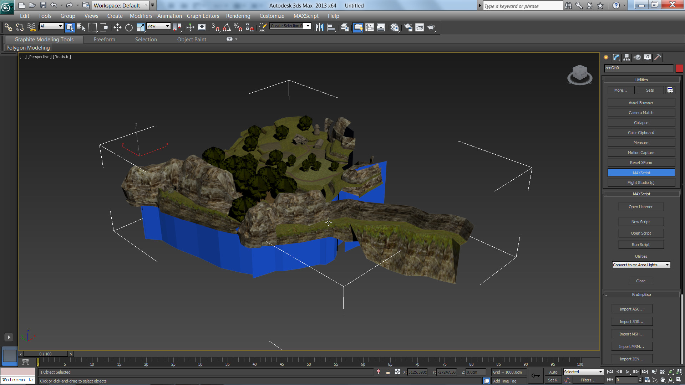685x385 pixels.
Task: Open the Modify panel tab icon
Action: [x=616, y=57]
